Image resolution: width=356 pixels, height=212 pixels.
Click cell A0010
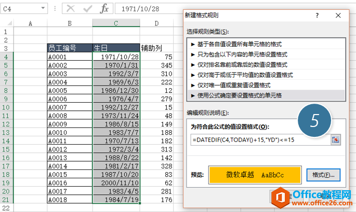click(x=70, y=132)
